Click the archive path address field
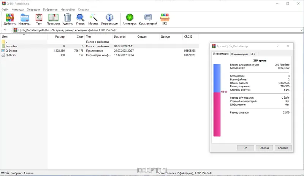The width and height of the screenshot is (304, 176). pos(158,30)
